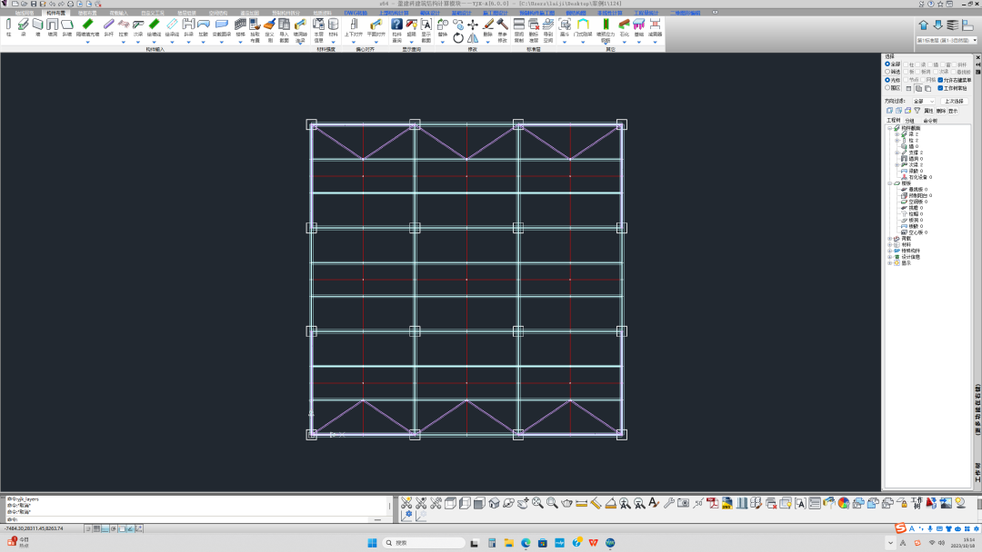
Task: Open the 方向过滤 全部 dropdown
Action: [923, 101]
